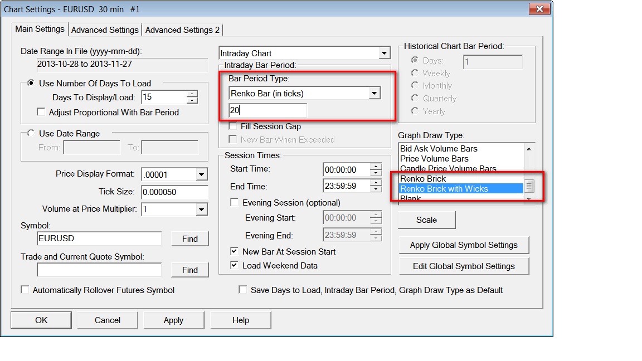This screenshot has height=361, width=642.
Task: Decrease session End Time with down arrow
Action: point(376,189)
